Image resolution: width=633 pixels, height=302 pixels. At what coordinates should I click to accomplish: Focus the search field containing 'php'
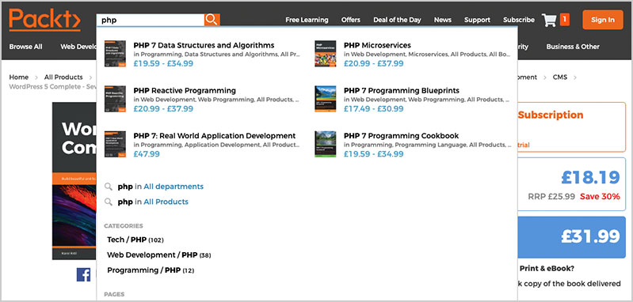[151, 20]
